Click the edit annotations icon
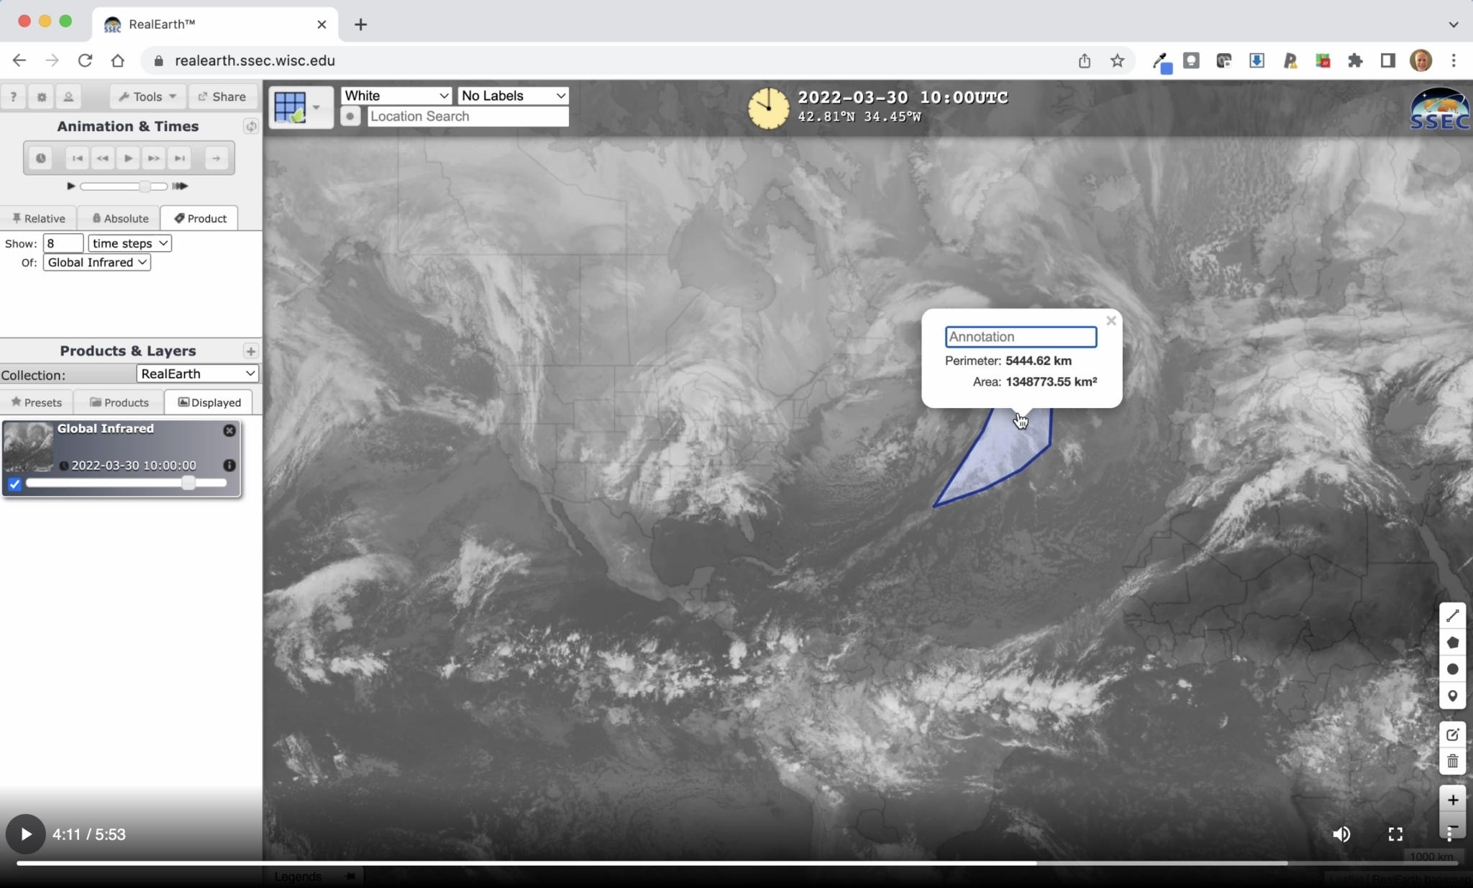Image resolution: width=1473 pixels, height=888 pixels. pos(1452,735)
